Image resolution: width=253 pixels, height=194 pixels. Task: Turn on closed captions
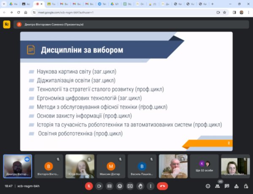(110, 186)
